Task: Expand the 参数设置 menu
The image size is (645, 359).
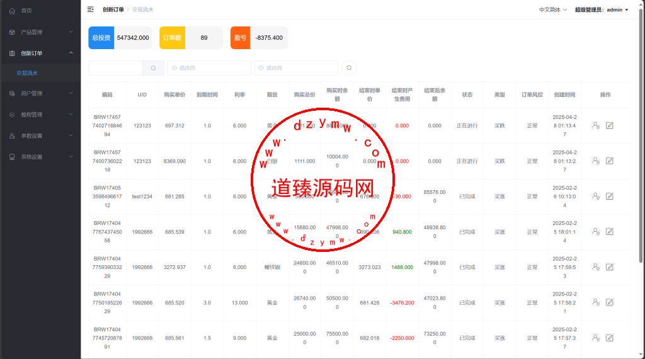Action: pos(40,135)
